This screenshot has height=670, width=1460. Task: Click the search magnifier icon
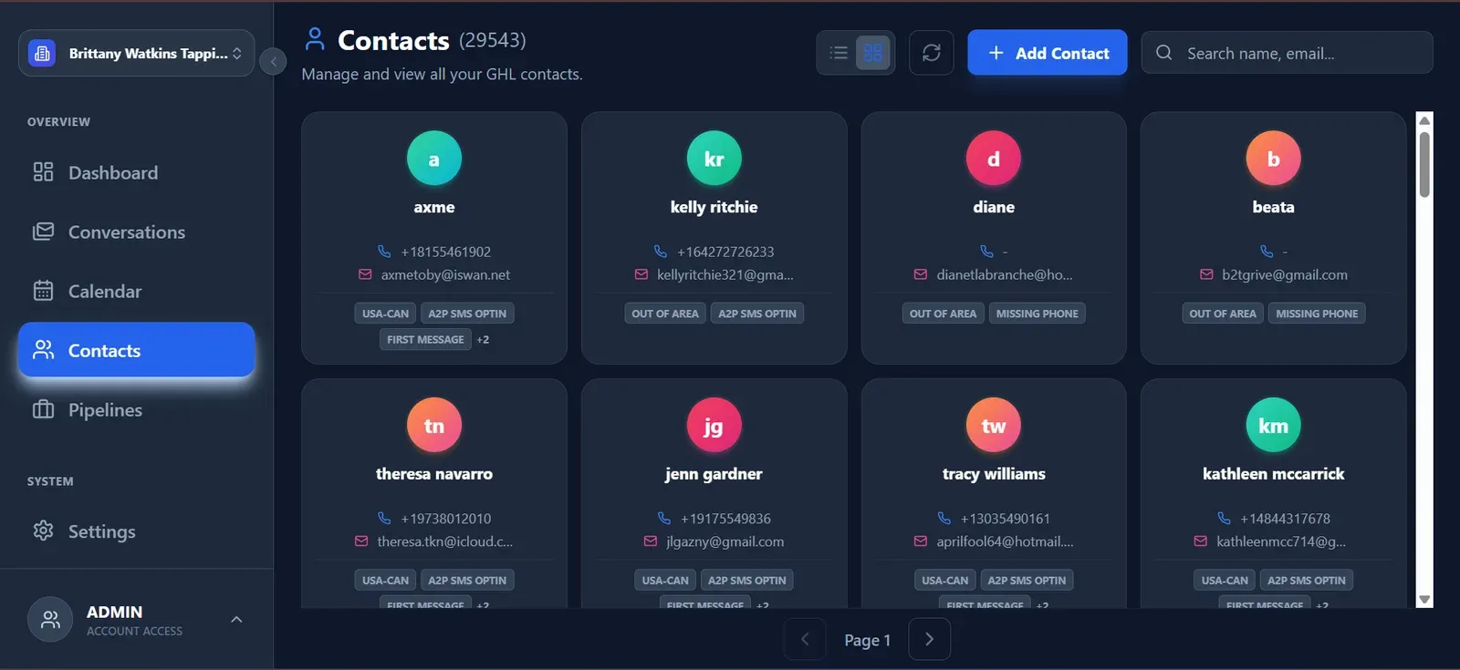coord(1163,53)
